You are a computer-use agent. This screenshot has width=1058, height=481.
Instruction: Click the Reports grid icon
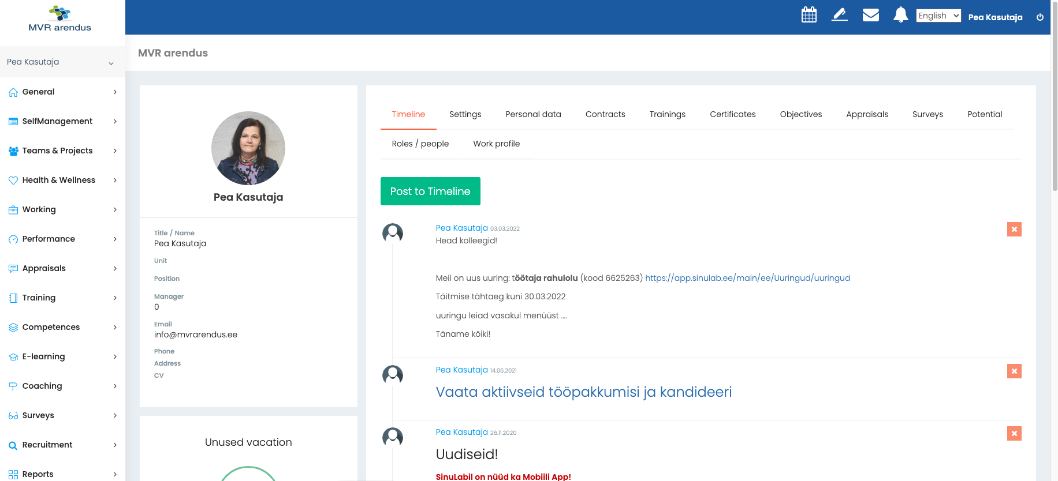(13, 475)
